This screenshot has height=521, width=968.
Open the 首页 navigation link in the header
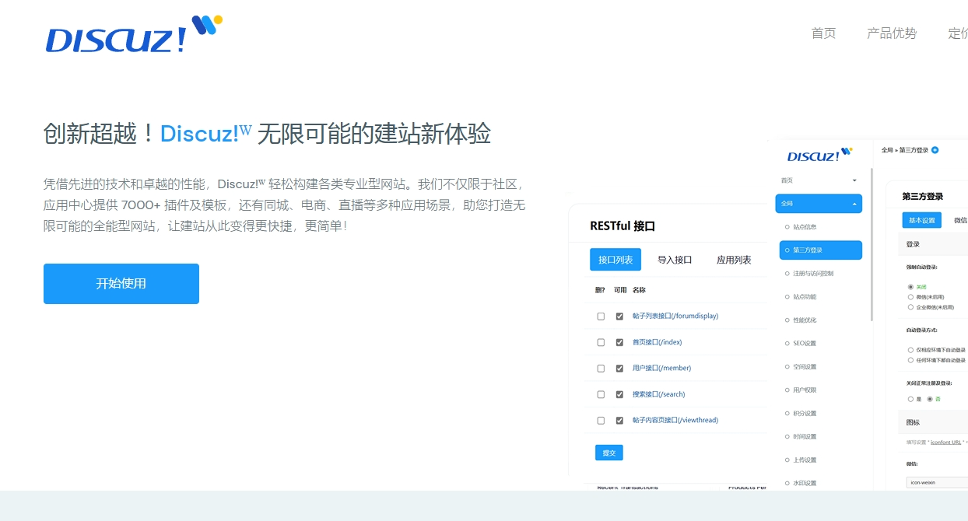pyautogui.click(x=823, y=33)
